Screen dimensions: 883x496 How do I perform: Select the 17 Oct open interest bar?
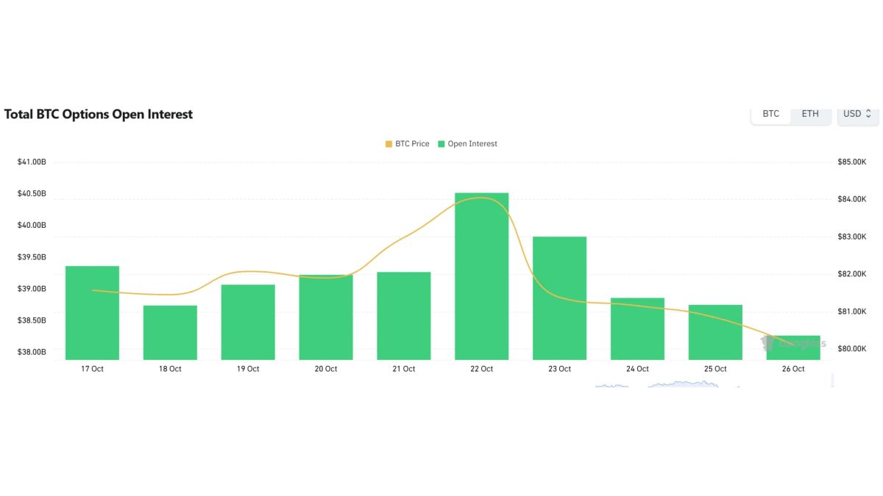(92, 312)
